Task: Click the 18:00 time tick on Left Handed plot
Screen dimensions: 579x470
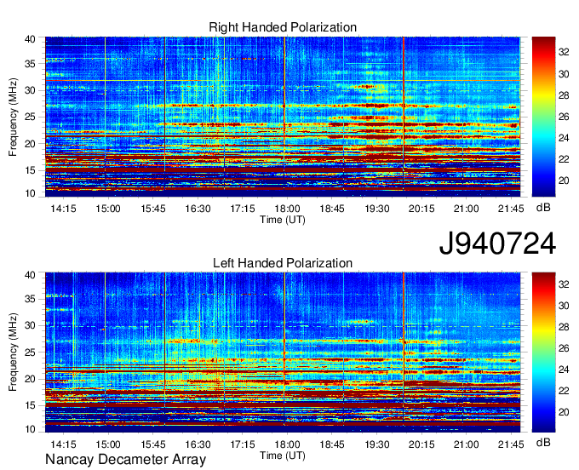Action: pyautogui.click(x=287, y=444)
